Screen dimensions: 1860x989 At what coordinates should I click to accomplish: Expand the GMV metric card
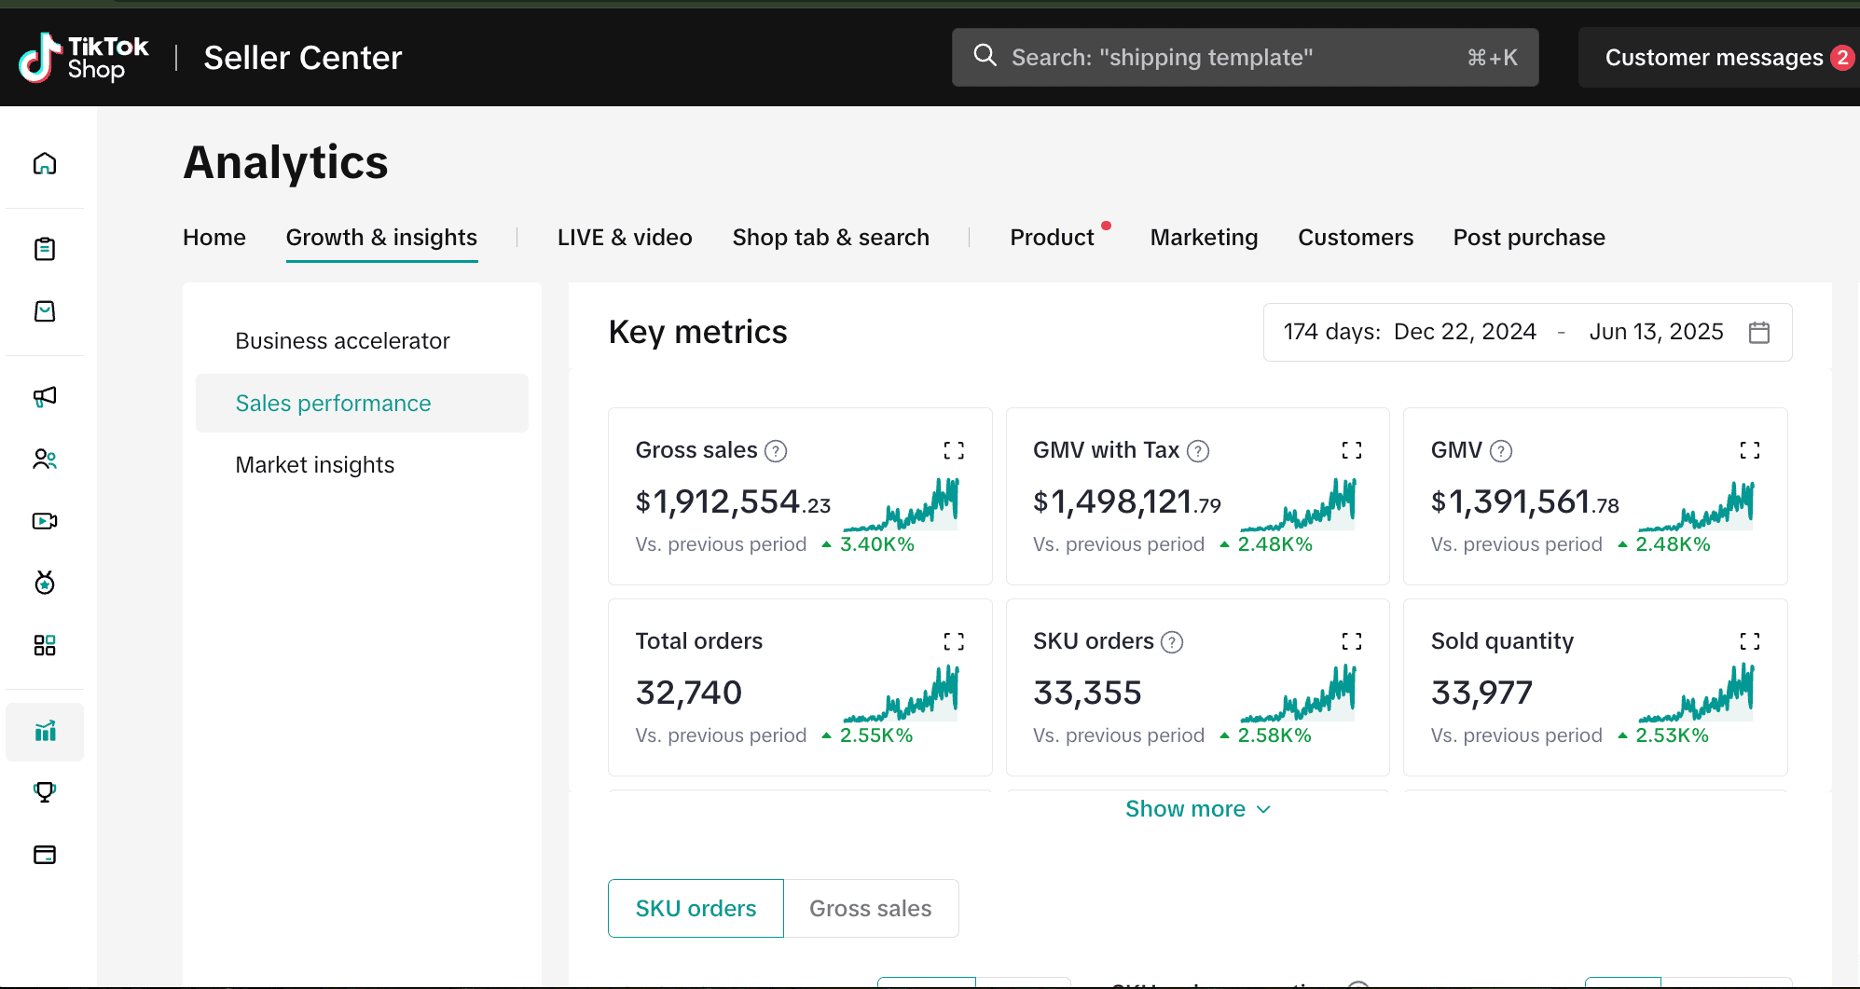pos(1750,450)
